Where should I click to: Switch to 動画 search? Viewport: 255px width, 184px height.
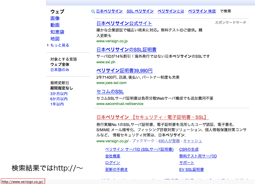click(x=55, y=25)
